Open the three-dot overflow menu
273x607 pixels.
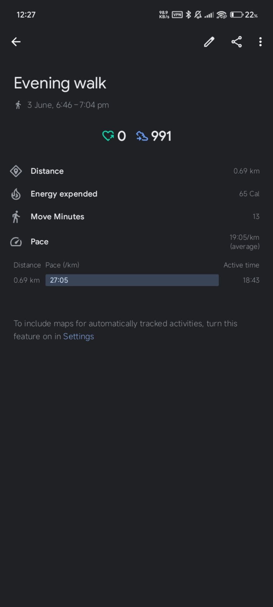260,42
